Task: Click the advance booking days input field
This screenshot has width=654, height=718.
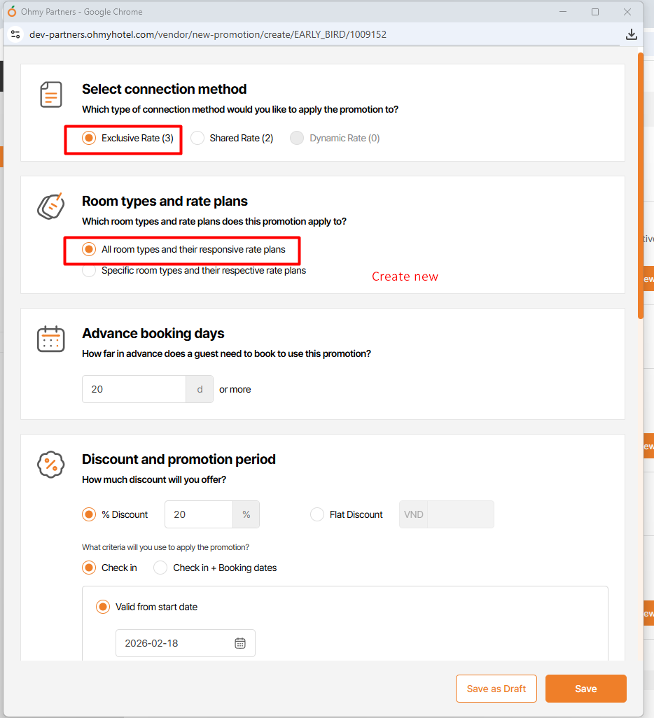Action: point(134,389)
